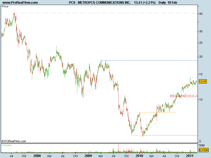Click the 40 price axis label
The width and height of the screenshot is (211, 158).
[x=201, y=14]
